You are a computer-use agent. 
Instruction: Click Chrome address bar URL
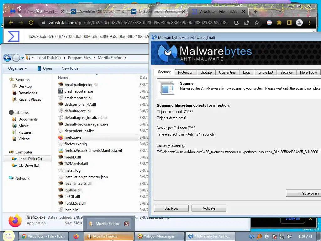tap(139, 23)
